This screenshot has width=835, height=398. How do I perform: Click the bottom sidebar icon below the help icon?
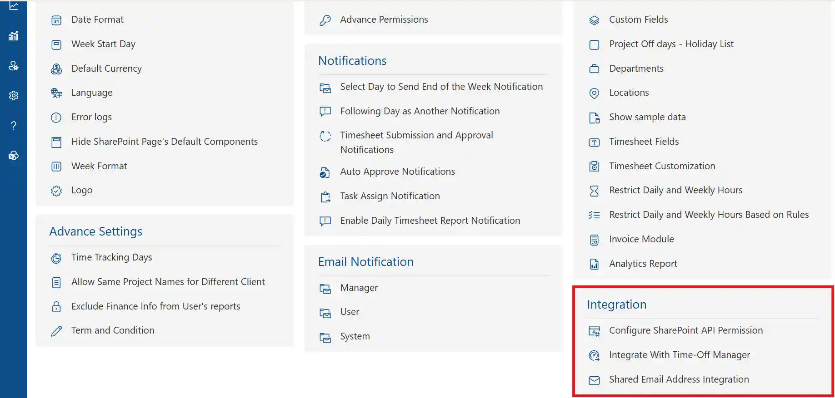[14, 156]
